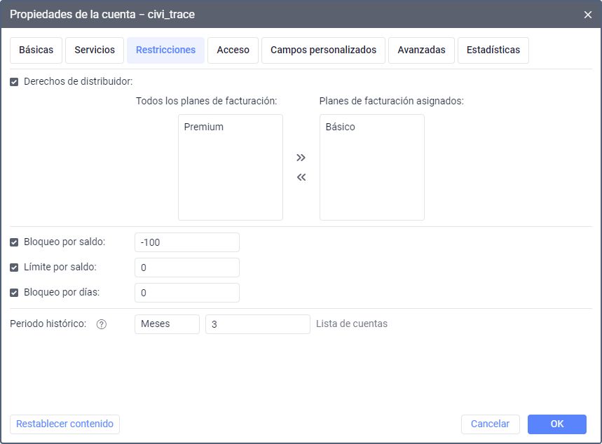
Task: Select the Avanzadas tab
Action: click(x=421, y=50)
